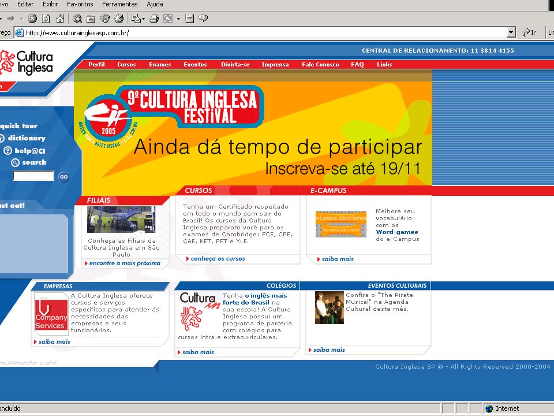The width and height of the screenshot is (554, 416).
Task: Select Eventos in site navigation
Action: pos(195,64)
